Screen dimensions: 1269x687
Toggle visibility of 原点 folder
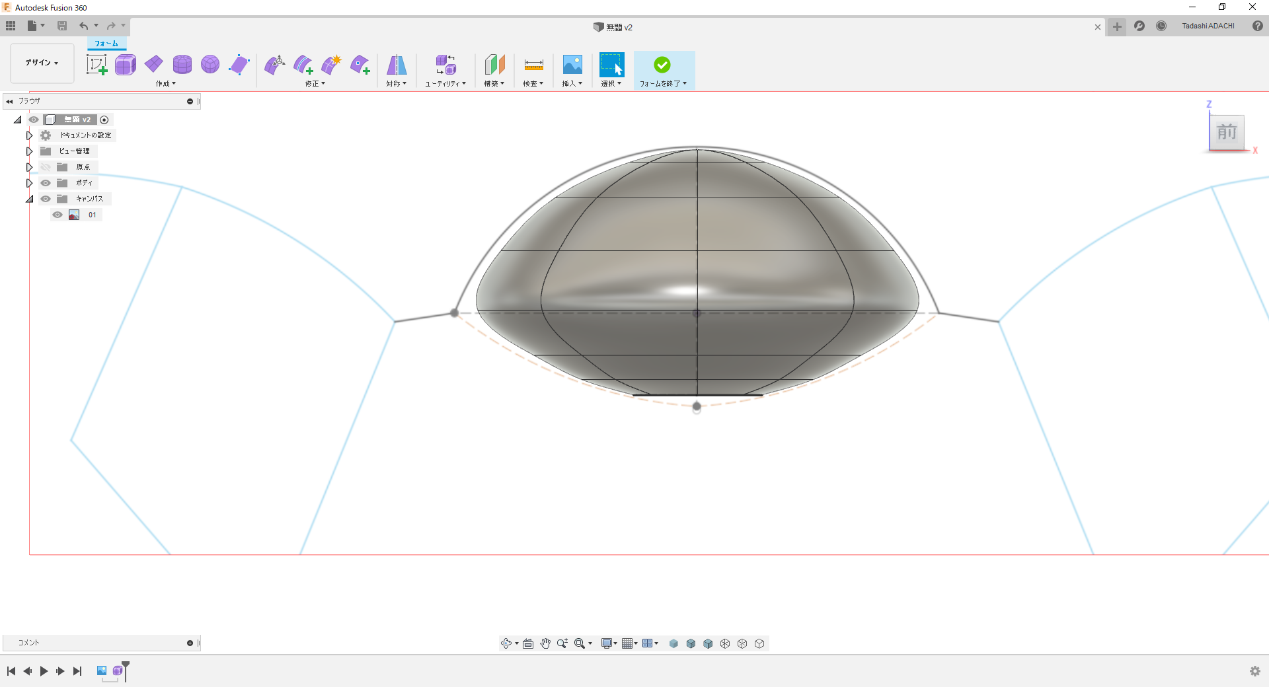(x=46, y=167)
